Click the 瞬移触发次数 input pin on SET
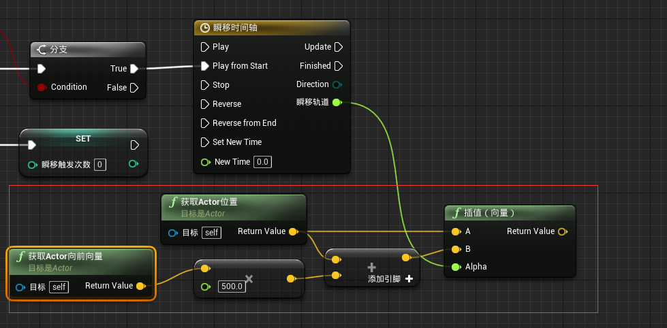The height and width of the screenshot is (328, 667). [x=33, y=165]
